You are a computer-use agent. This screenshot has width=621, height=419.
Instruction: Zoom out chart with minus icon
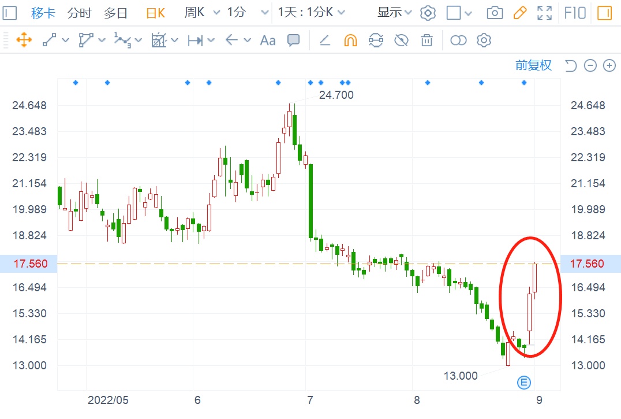pos(590,65)
